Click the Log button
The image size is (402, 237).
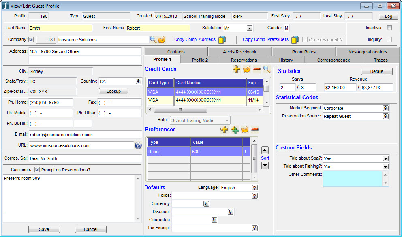388,16
